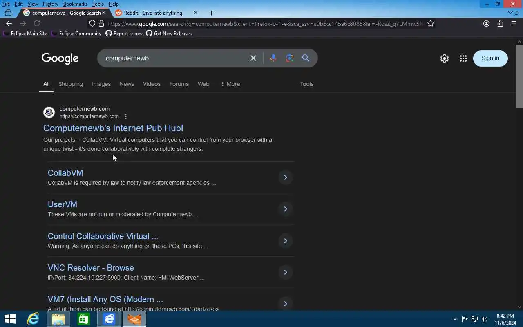523x327 pixels.
Task: Click the Google logo
Action: 60,58
